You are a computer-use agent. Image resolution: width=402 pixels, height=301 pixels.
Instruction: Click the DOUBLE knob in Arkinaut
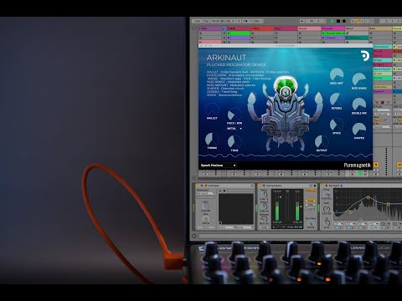(337, 99)
